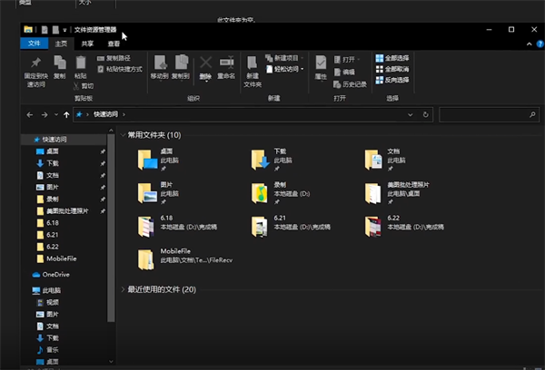
Task: Click the Up one level arrow
Action: tap(66, 114)
